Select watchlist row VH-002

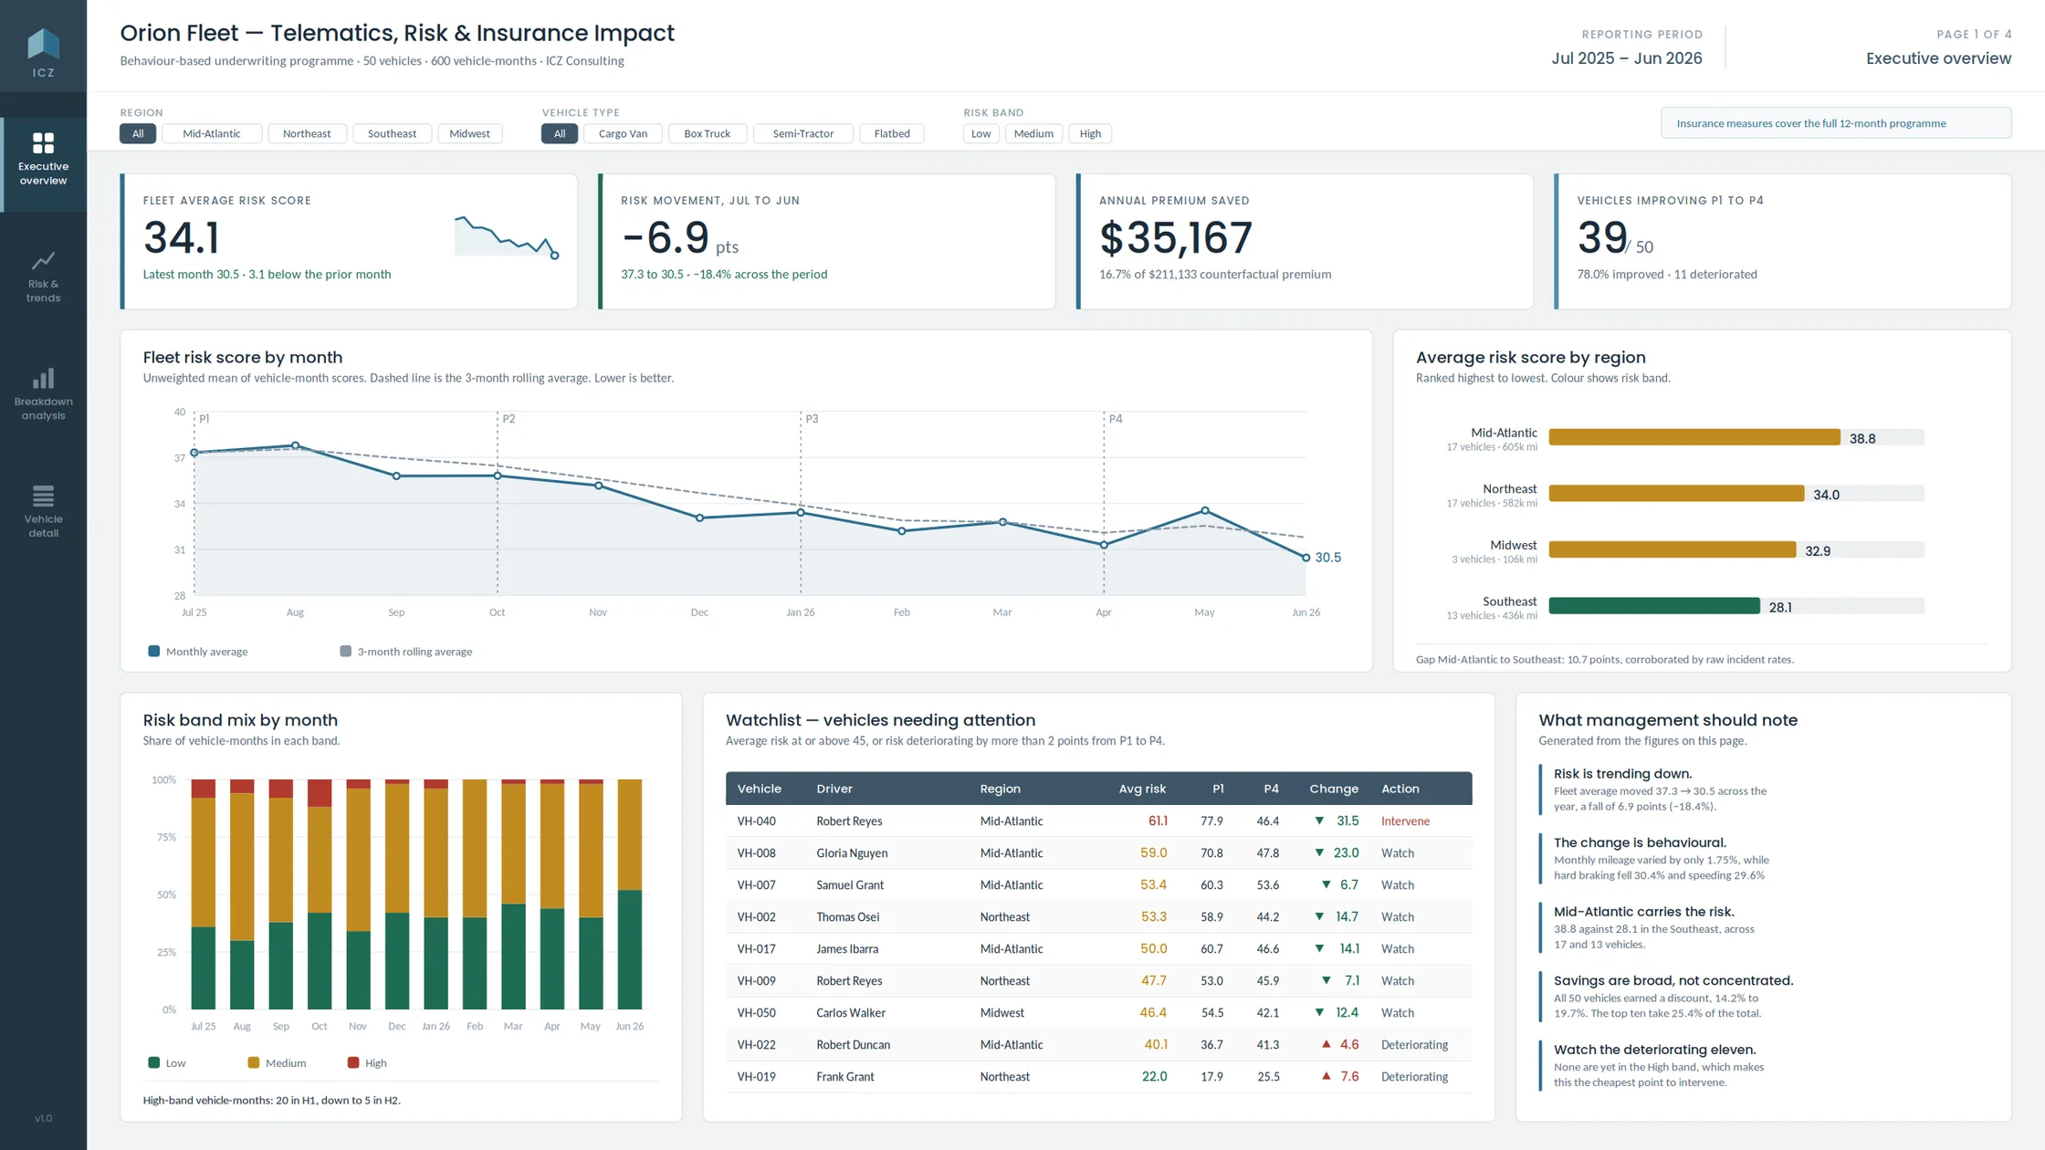click(1098, 917)
